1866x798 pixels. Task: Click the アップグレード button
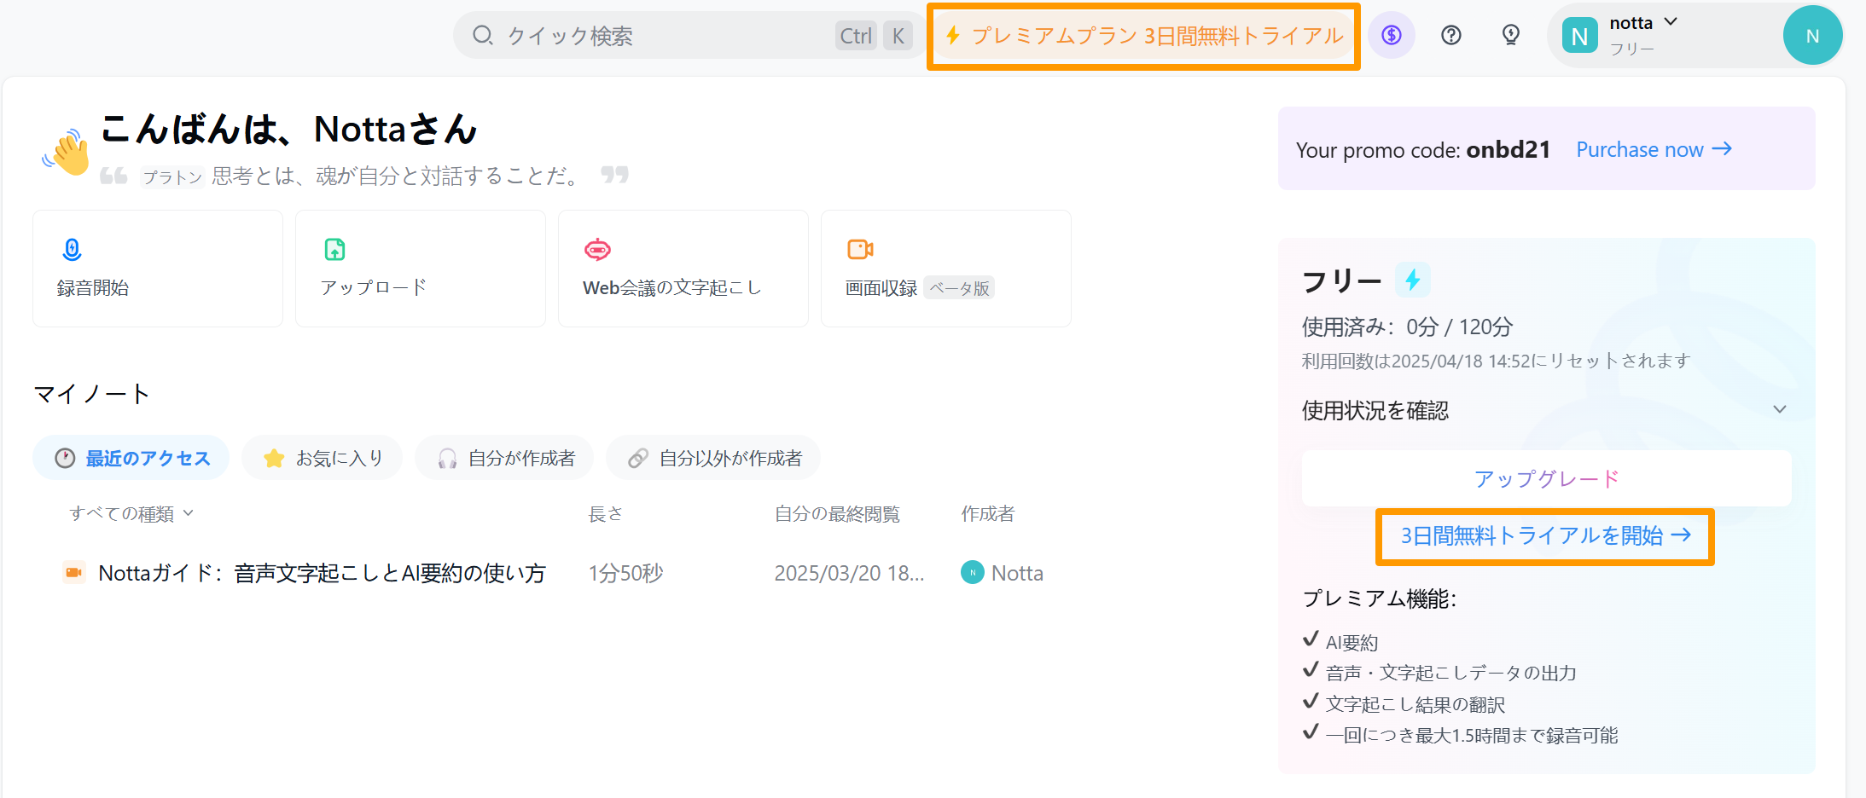pos(1546,478)
